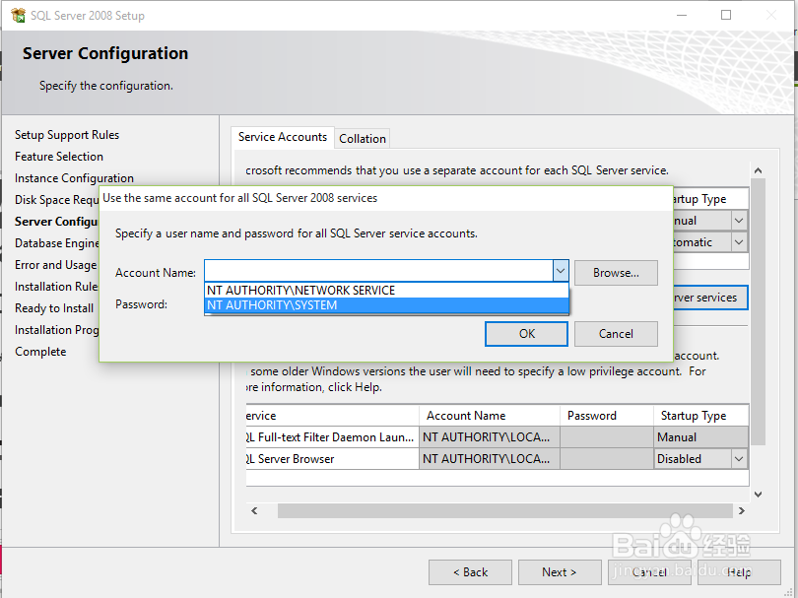This screenshot has height=598, width=798.
Task: Click the Complete step in sidebar
Action: click(40, 352)
